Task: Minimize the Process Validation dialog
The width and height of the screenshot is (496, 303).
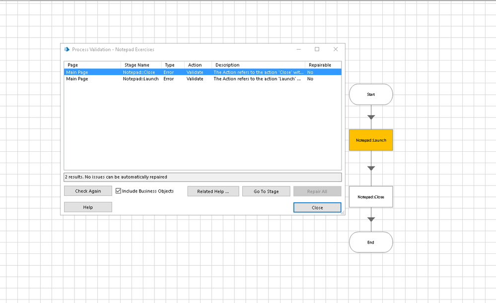Action: click(x=298, y=49)
